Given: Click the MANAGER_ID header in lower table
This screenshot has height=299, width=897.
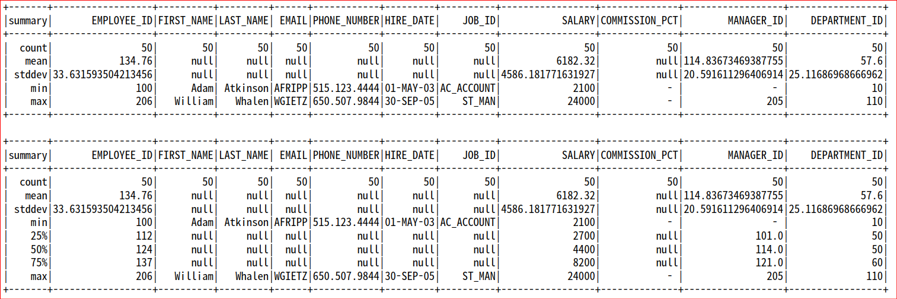Looking at the screenshot, I should pyautogui.click(x=755, y=155).
